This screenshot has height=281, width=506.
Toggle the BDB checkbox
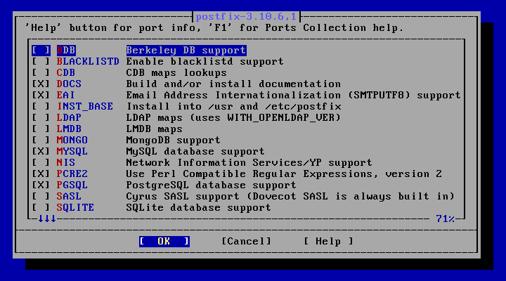(41, 51)
